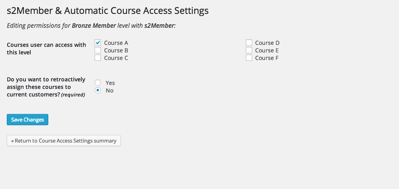This screenshot has height=189, width=399.
Task: Click the s2Member settings page heading
Action: (108, 11)
